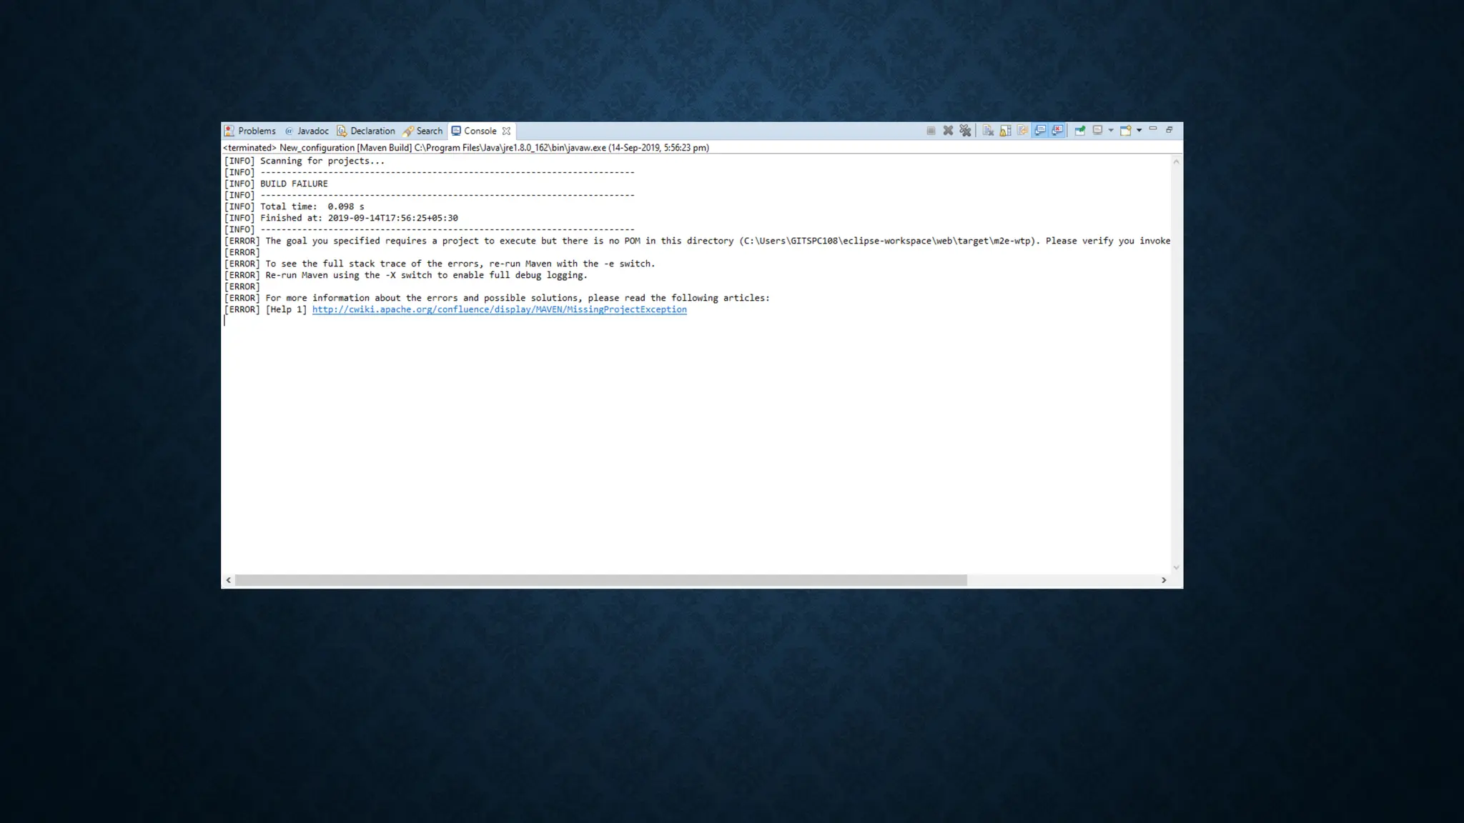
Task: Toggle Scroll Lock in the console
Action: tap(1005, 131)
